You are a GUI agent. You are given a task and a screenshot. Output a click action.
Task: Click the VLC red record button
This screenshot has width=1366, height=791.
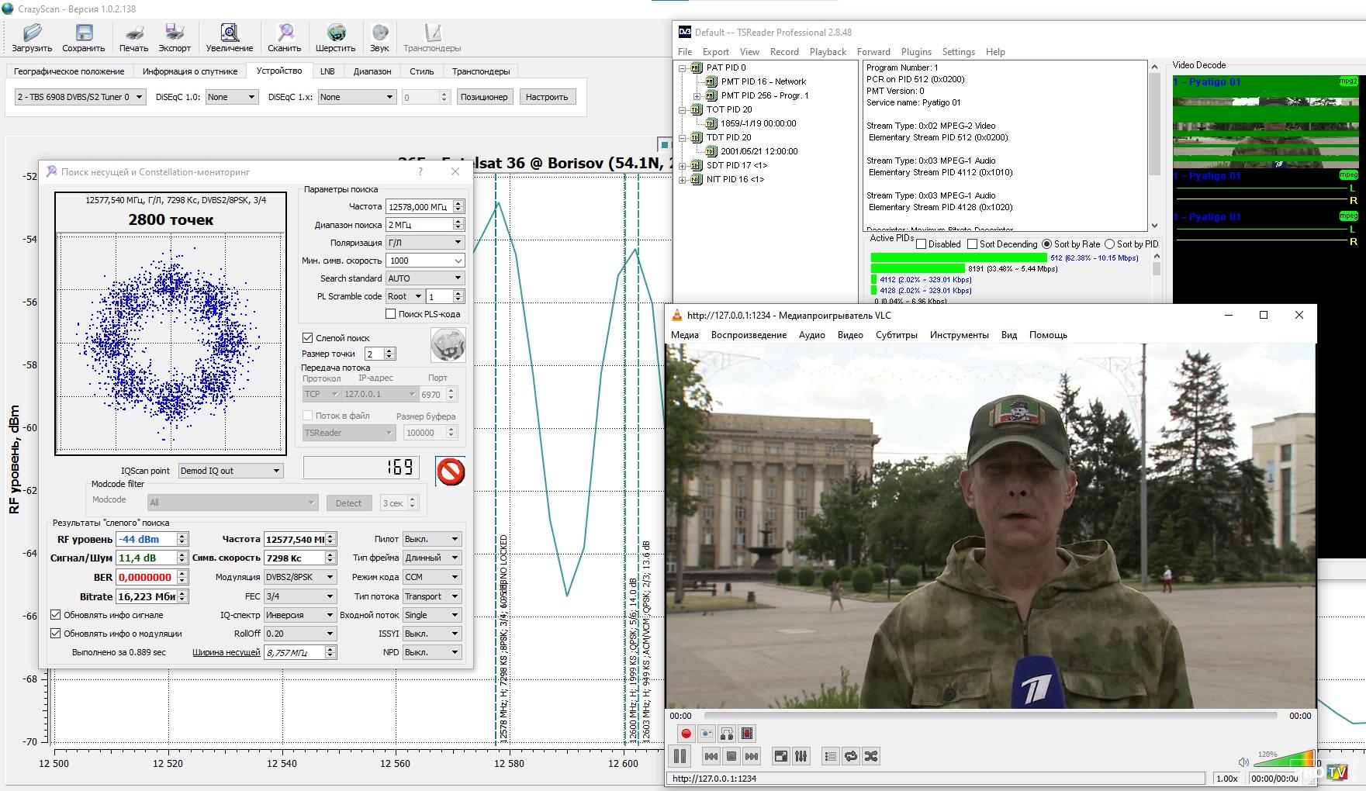(x=686, y=734)
